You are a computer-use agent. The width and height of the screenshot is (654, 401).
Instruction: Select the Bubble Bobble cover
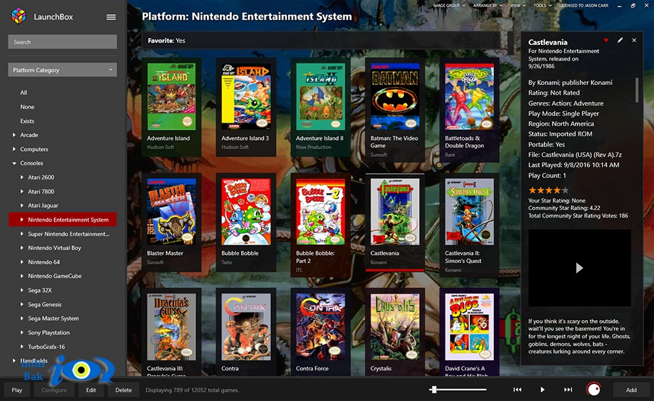246,212
